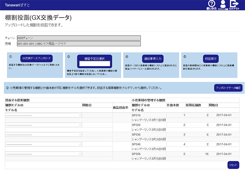Click the リセット button

pyautogui.click(x=233, y=165)
